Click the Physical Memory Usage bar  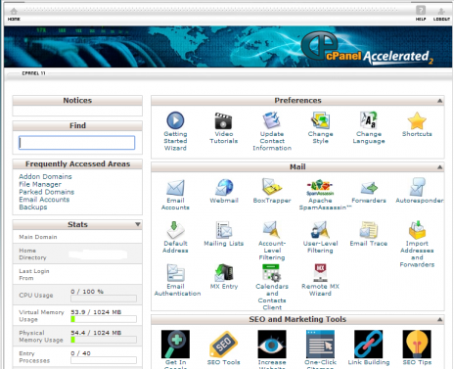coord(104,340)
